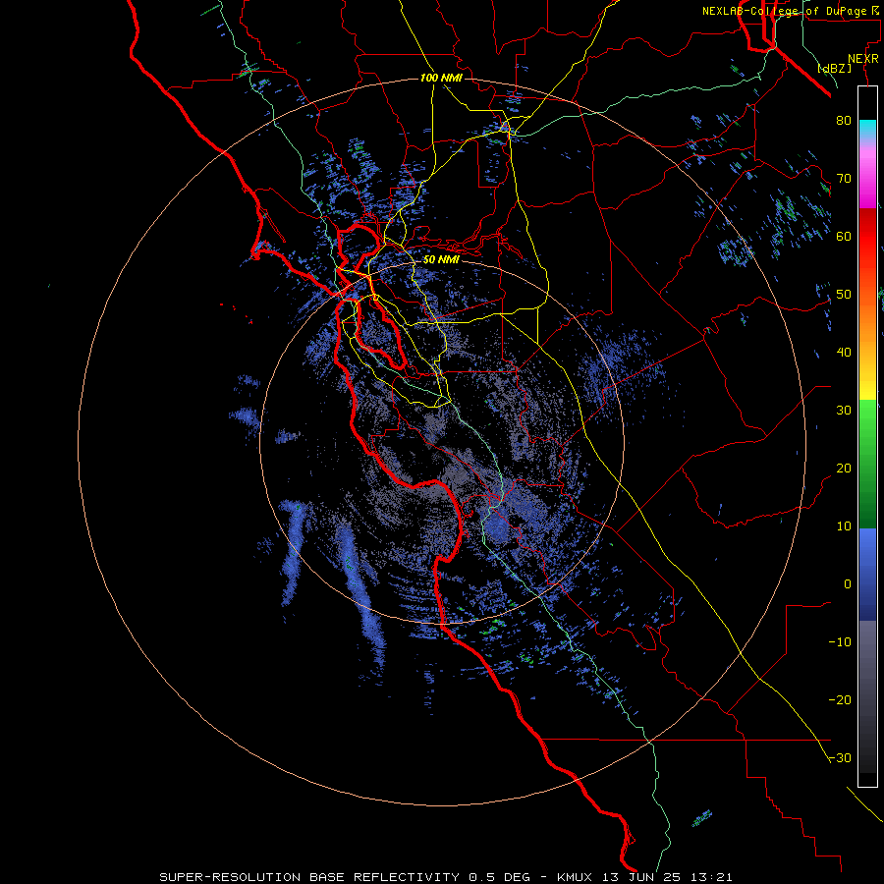Click the 'SUPER-RESOLUTION BASE REFLECTIVITY 0.5 DEG' caption
This screenshot has height=884, width=884.
point(345,877)
